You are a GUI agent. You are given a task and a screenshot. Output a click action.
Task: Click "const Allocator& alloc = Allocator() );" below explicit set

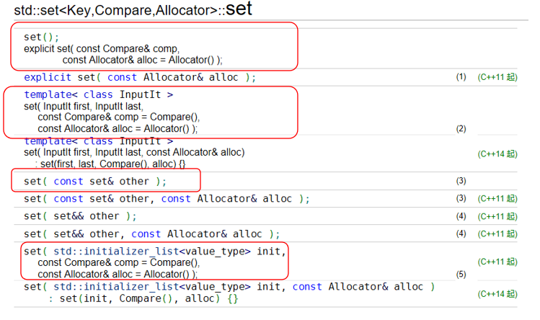coord(142,60)
